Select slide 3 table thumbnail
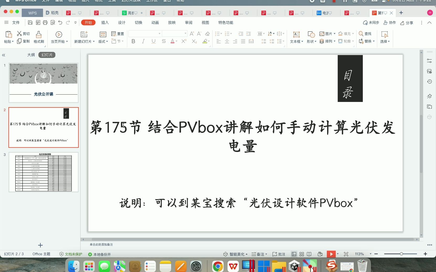The image size is (436, 272). point(44,172)
